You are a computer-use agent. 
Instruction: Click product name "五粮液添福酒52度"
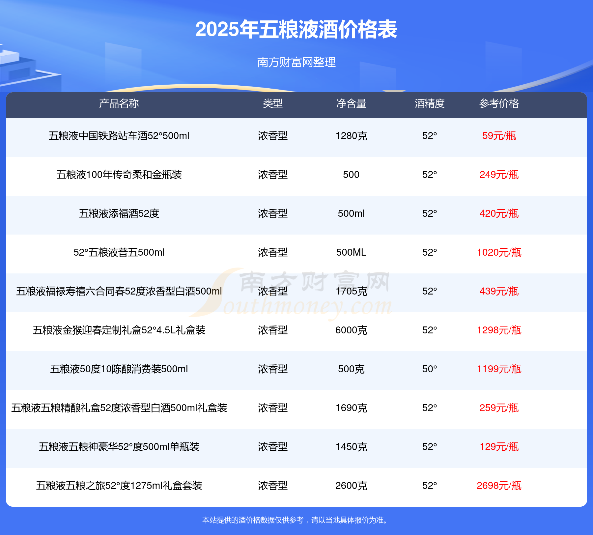pyautogui.click(x=119, y=213)
